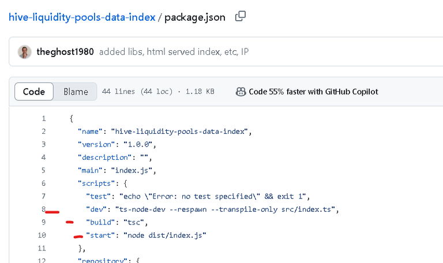This screenshot has height=263, width=443.
Task: Copy the package.json file path
Action: point(241,16)
